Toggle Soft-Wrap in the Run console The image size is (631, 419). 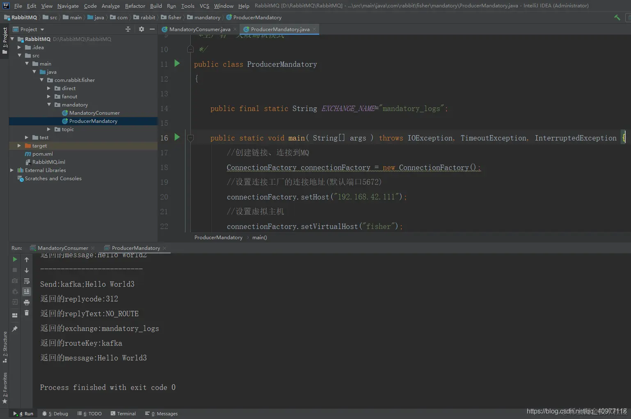click(x=27, y=281)
